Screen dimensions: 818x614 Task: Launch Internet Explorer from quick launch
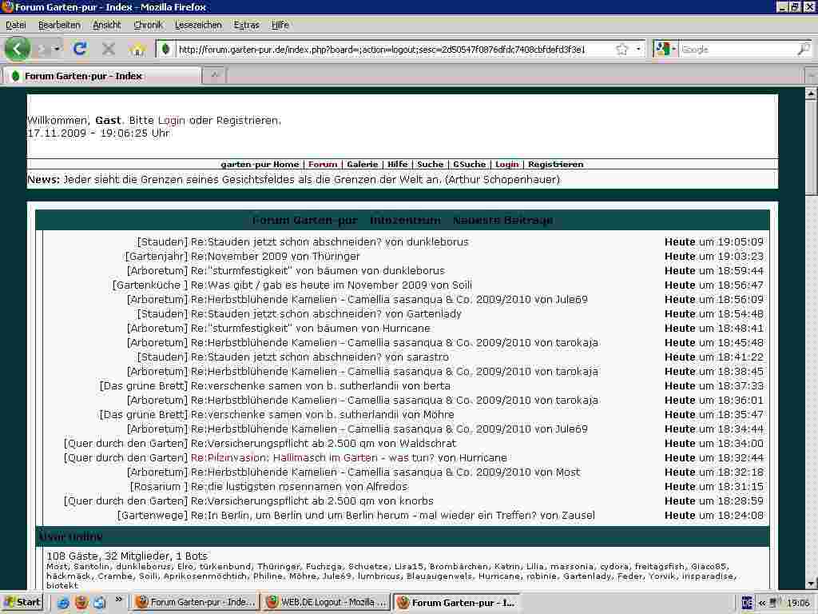point(63,602)
